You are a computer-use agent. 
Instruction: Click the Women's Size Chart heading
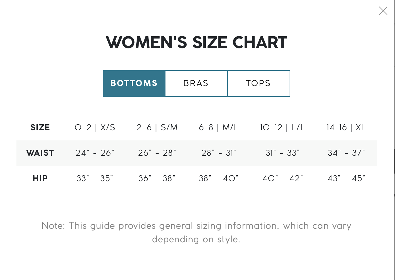(x=196, y=42)
